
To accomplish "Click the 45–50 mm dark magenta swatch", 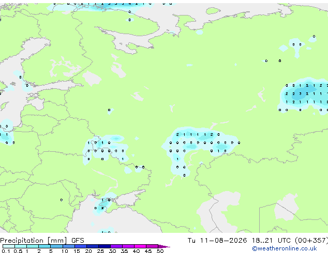I will tap(152, 246).
